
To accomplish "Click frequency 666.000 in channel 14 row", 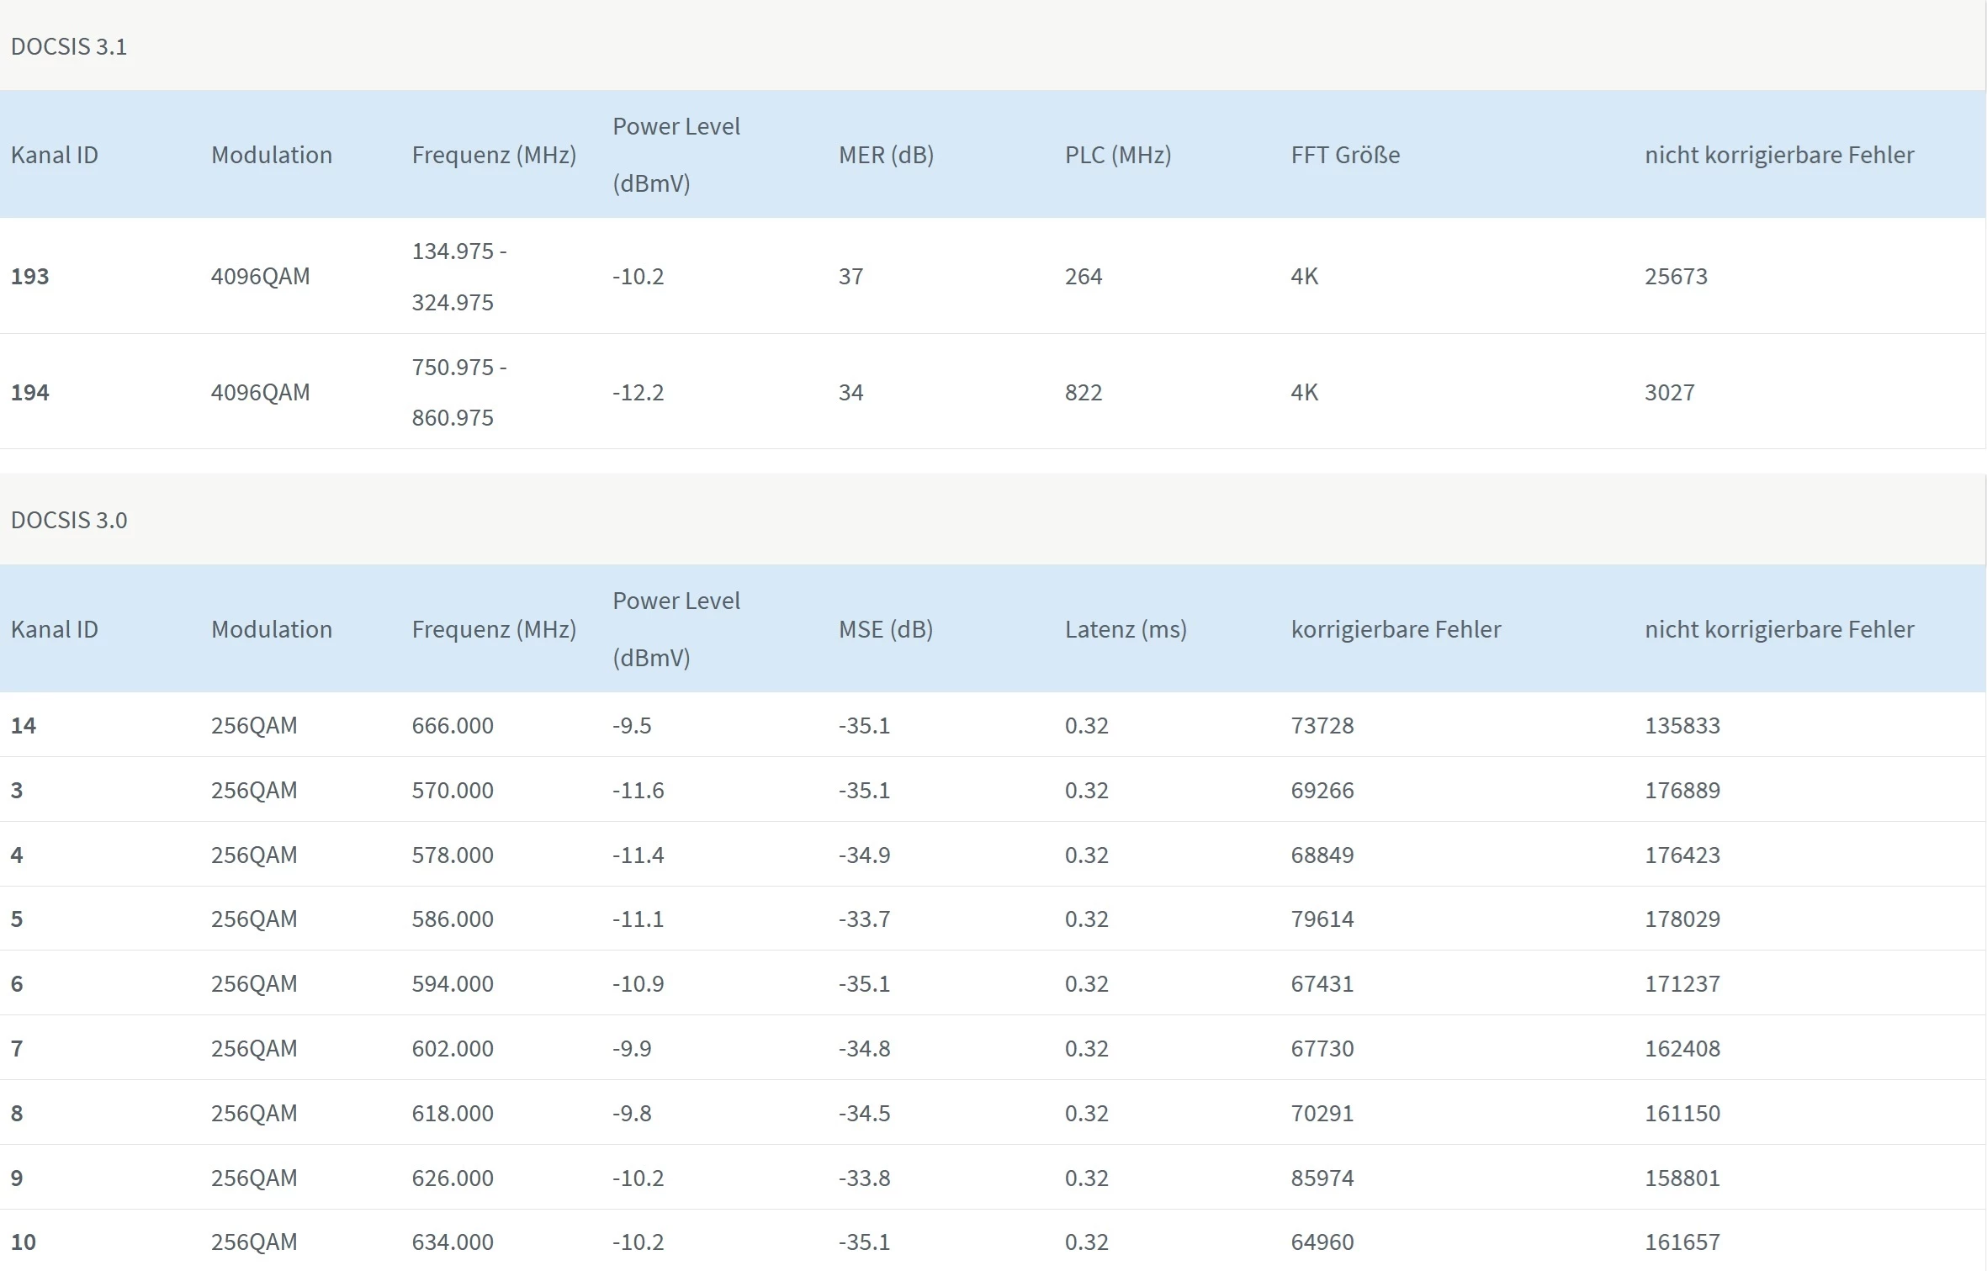I will click(x=453, y=725).
